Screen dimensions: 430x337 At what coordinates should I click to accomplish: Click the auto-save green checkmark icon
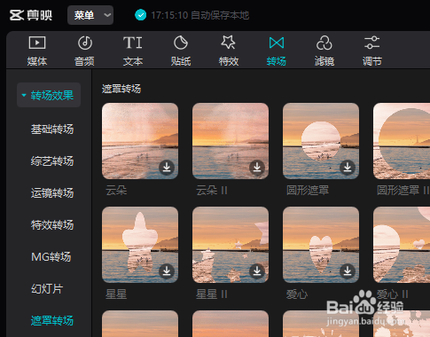click(141, 15)
